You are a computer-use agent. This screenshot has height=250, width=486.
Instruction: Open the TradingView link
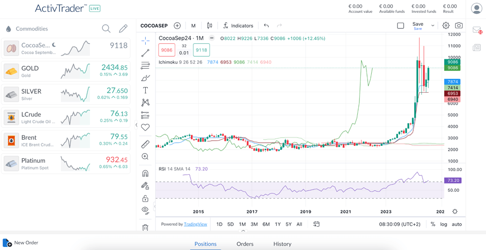[x=195, y=224]
